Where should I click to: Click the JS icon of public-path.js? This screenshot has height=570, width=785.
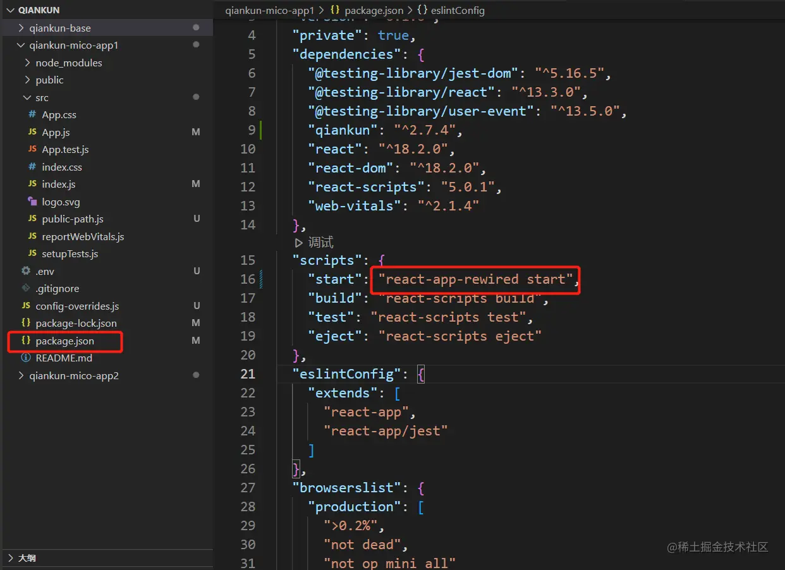pyautogui.click(x=32, y=219)
